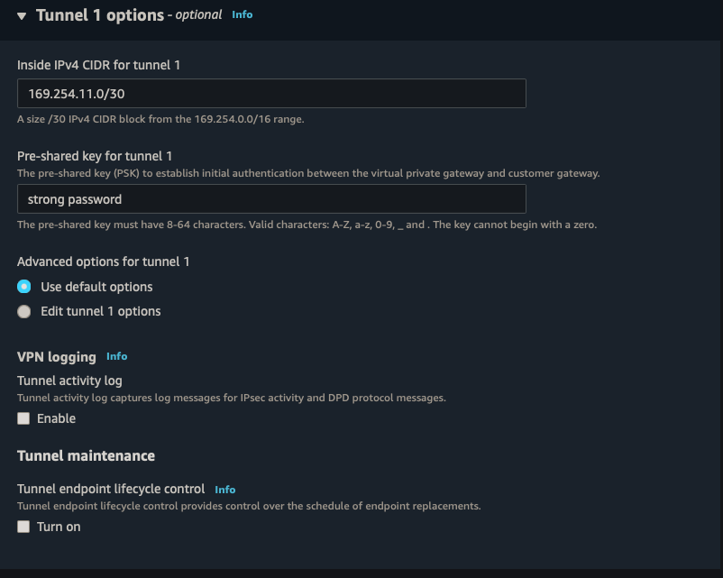Click the Tunnel activity log label
Image resolution: width=723 pixels, height=578 pixels.
click(x=69, y=380)
